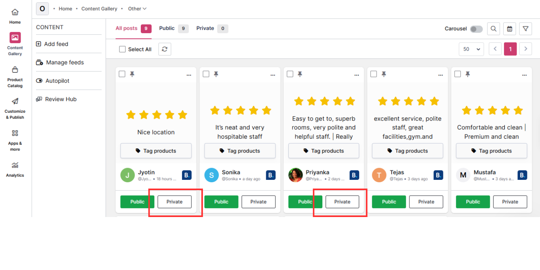This screenshot has width=540, height=270.
Task: Open Customize & Publish section
Action: tap(15, 108)
